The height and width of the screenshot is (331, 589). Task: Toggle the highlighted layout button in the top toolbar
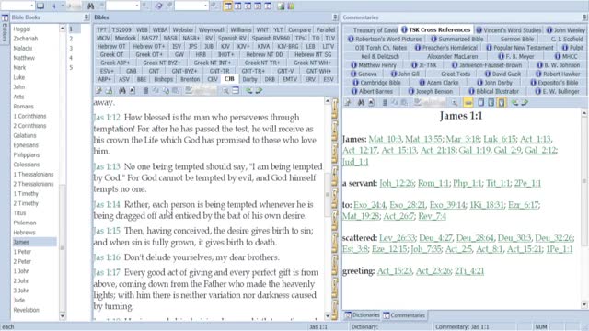[x=227, y=6]
